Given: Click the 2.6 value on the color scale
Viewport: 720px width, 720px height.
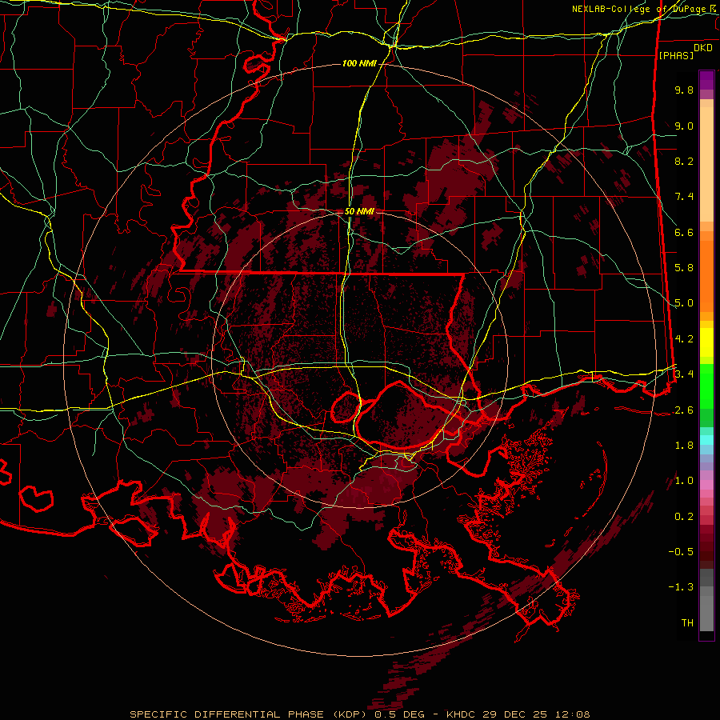Looking at the screenshot, I should [684, 410].
